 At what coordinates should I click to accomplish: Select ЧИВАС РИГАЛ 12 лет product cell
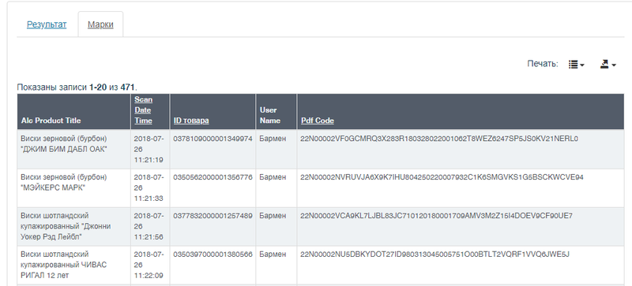pos(73,265)
